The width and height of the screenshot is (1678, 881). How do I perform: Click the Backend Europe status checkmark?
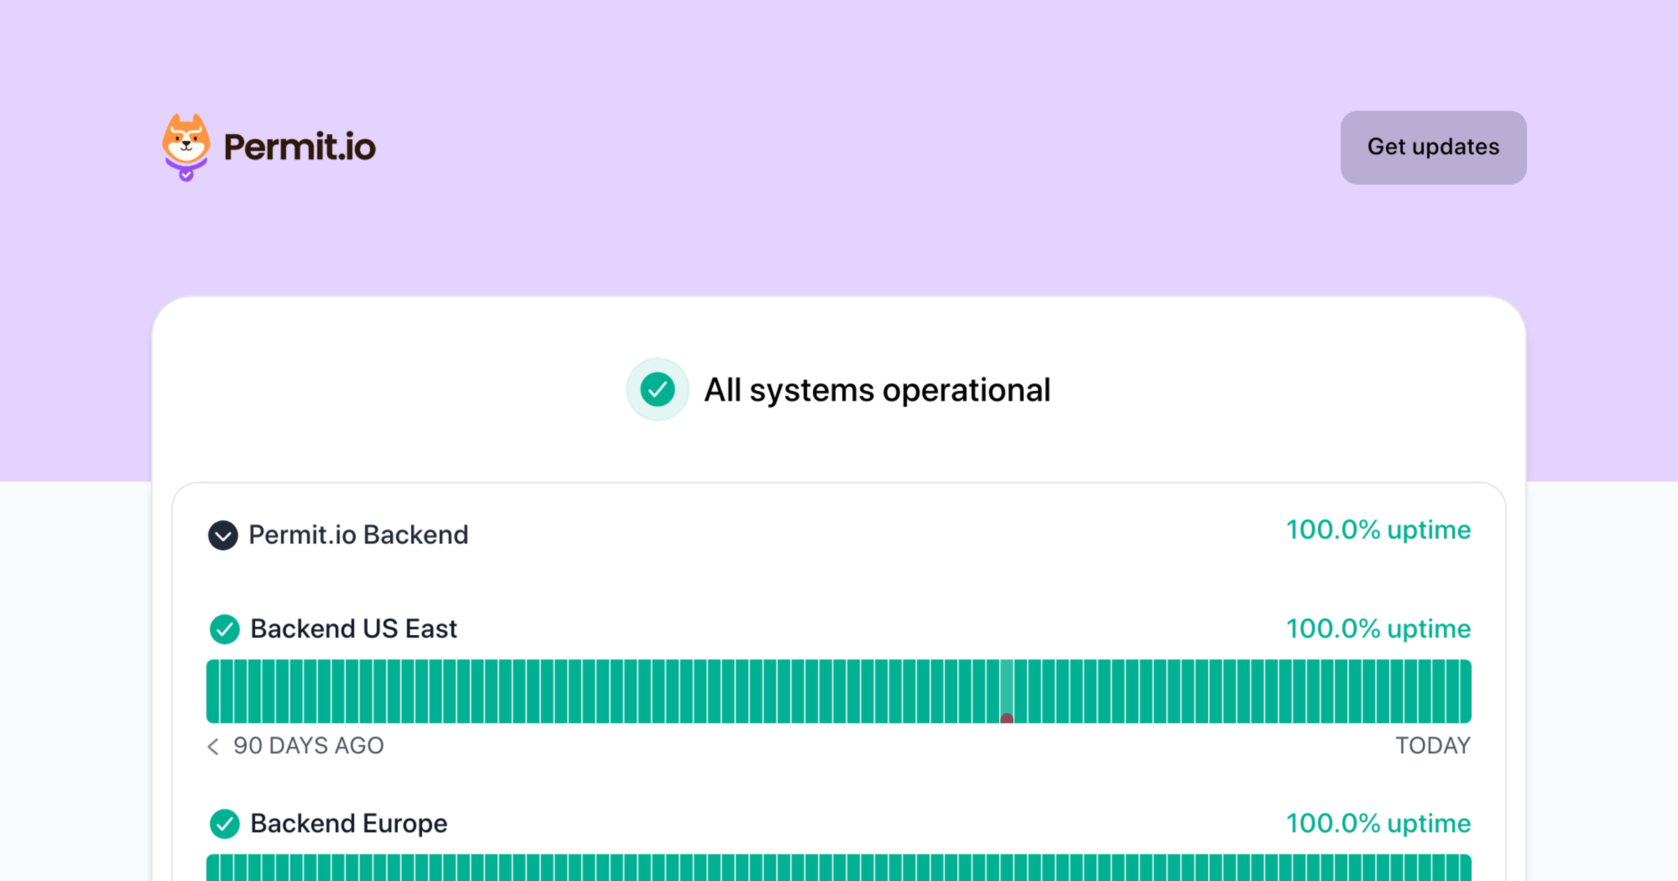(224, 824)
